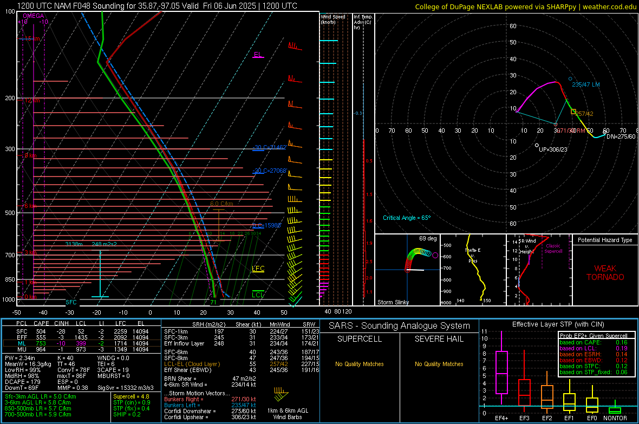This screenshot has width=639, height=424.
Task: Select the SFC parcel row in CAPE table
Action: click(82, 331)
